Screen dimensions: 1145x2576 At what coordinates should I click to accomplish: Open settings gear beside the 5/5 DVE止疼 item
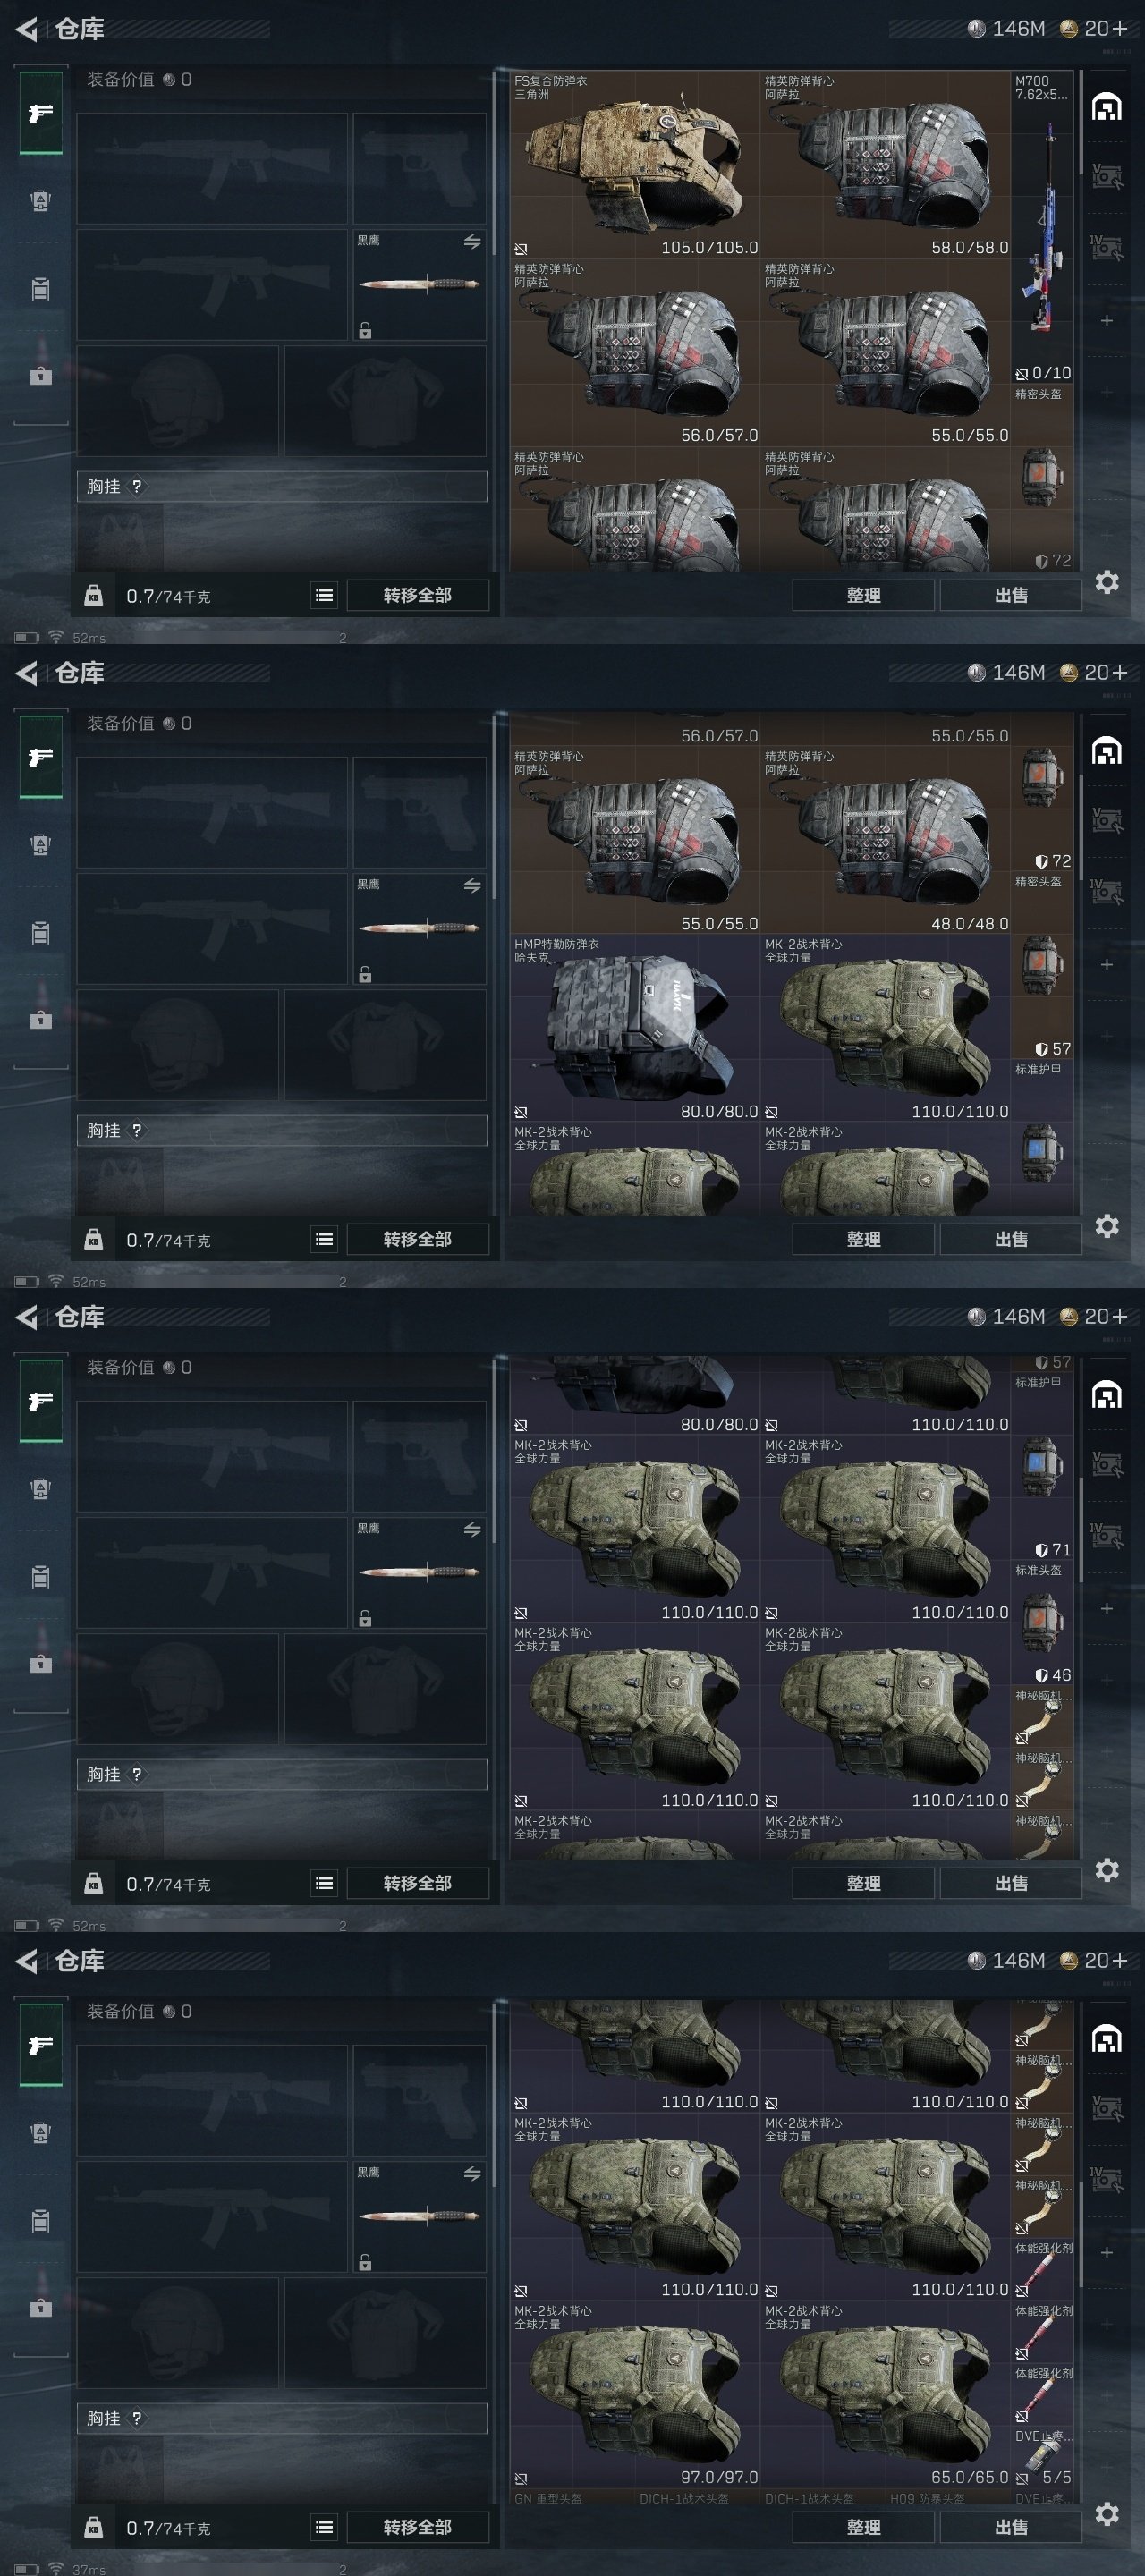1106,2513
